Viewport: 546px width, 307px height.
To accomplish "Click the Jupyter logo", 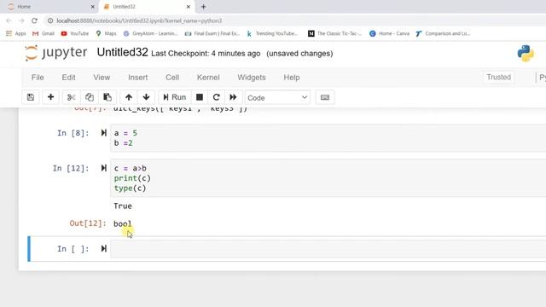I will pos(56,53).
